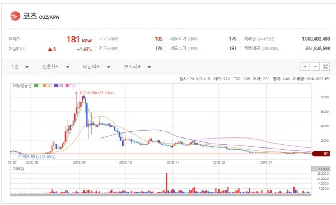
Task: Click the 이동평균선 legend label
Action: [22, 85]
